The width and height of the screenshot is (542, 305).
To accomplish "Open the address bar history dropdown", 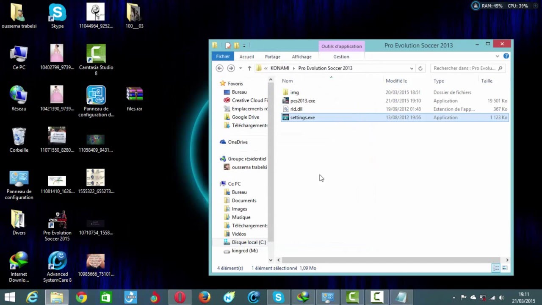I will click(x=412, y=68).
